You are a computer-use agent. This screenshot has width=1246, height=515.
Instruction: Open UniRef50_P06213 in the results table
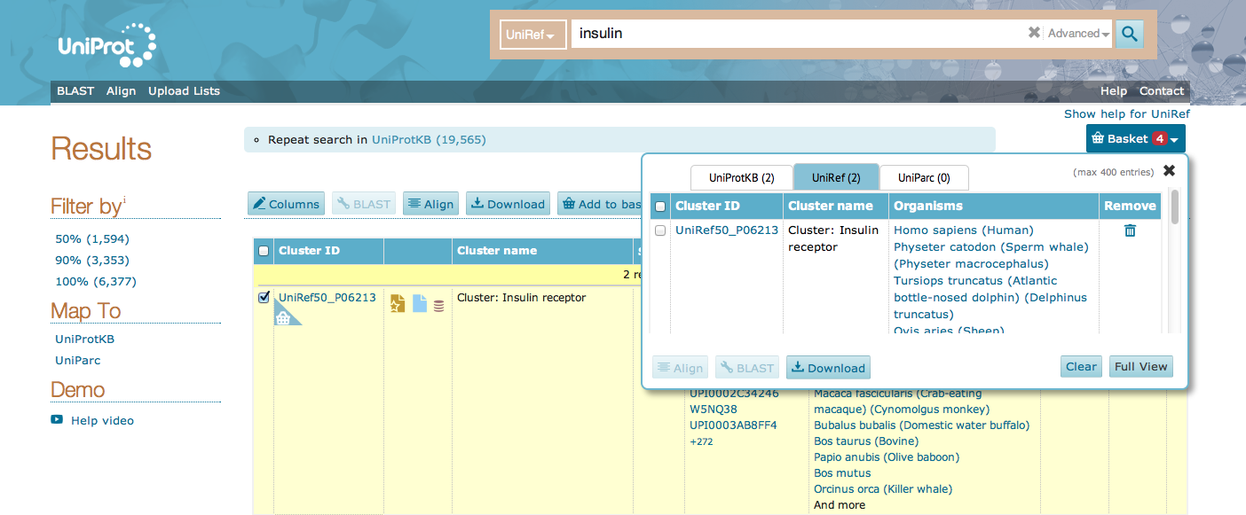coord(327,298)
